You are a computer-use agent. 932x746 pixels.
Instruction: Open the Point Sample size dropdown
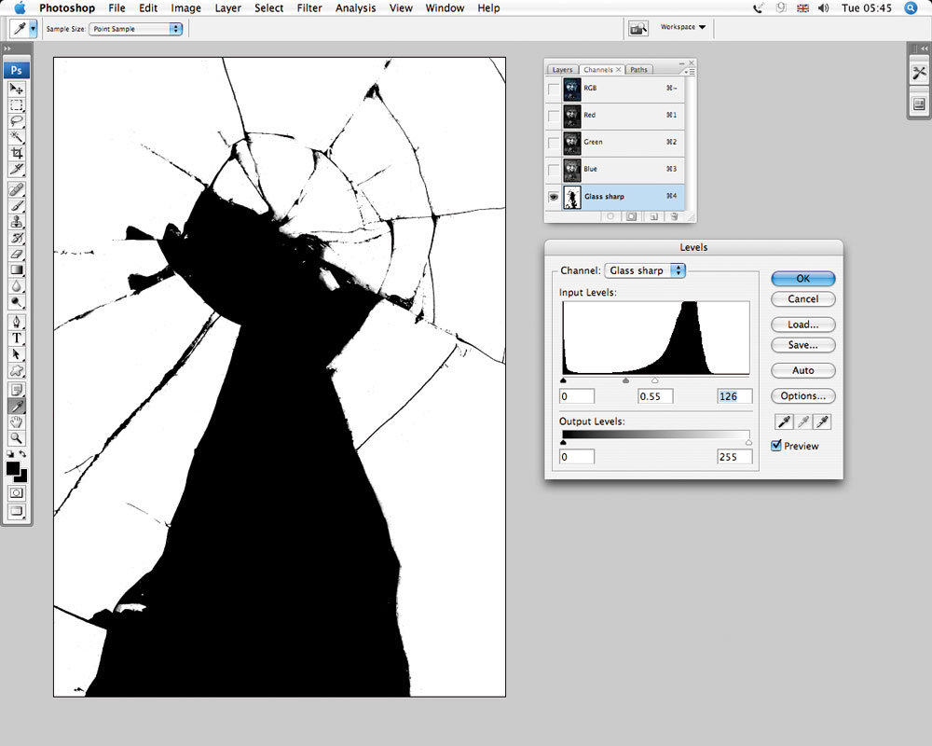pos(135,28)
